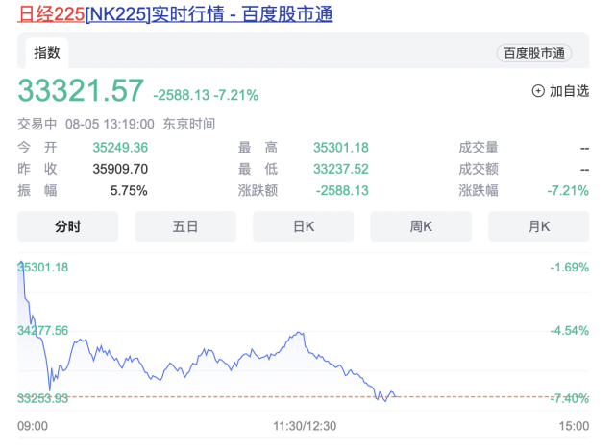Click 最低 value 33237.52

(341, 169)
